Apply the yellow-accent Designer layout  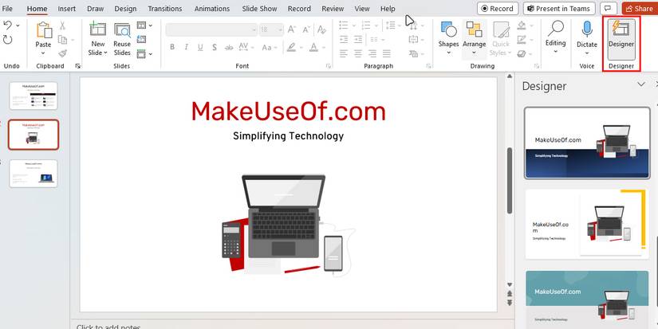pos(587,224)
